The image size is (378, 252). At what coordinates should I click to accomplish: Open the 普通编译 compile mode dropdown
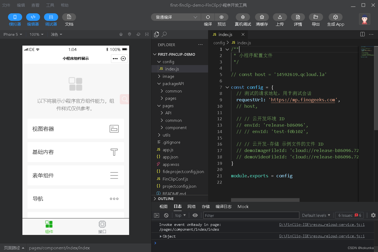pyautogui.click(x=175, y=17)
